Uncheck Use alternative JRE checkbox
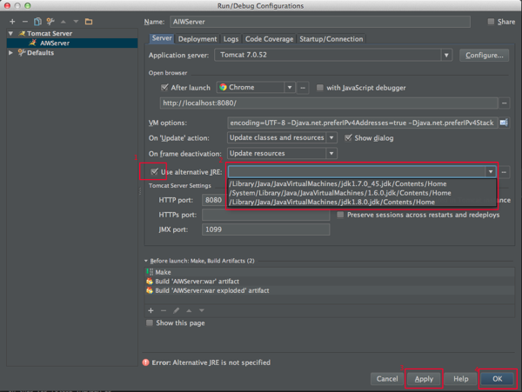522x392 pixels. click(x=154, y=171)
